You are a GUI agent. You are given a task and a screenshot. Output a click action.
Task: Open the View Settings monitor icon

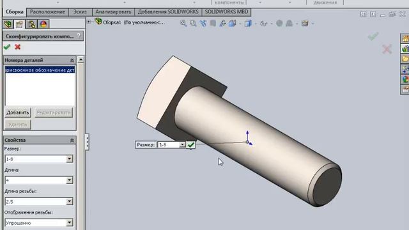click(305, 23)
